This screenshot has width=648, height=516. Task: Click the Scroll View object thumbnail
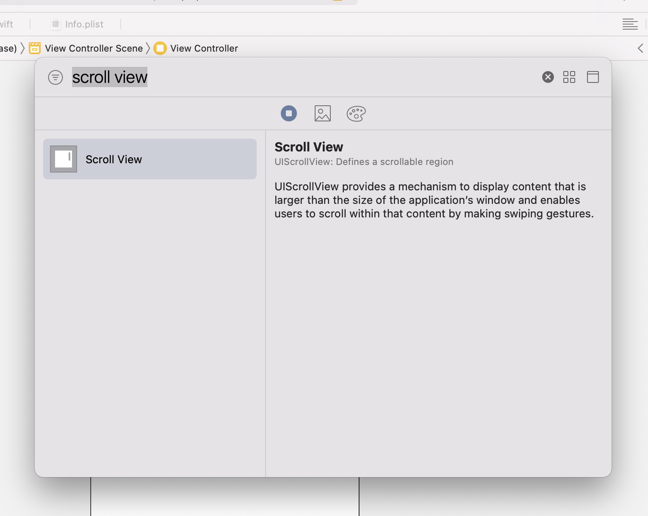coord(64,159)
